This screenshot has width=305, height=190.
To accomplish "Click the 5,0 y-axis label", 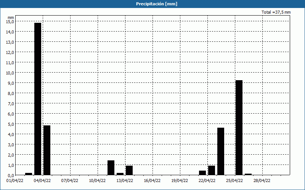I will pos(11,124).
